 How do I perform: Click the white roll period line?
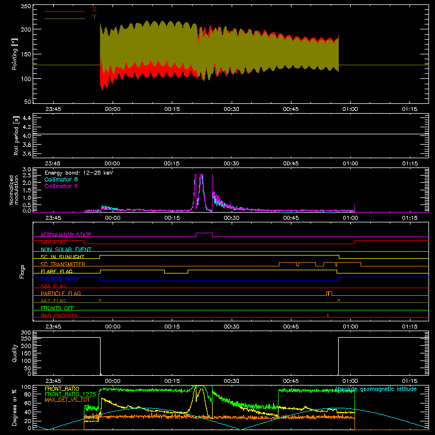click(x=231, y=134)
